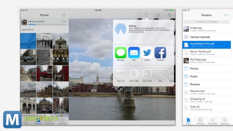Tap the share icon in the photo toolbar

(146, 15)
